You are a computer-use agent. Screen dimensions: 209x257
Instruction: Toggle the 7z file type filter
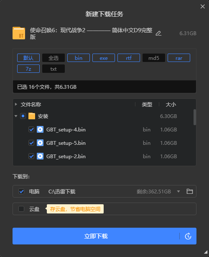28,69
